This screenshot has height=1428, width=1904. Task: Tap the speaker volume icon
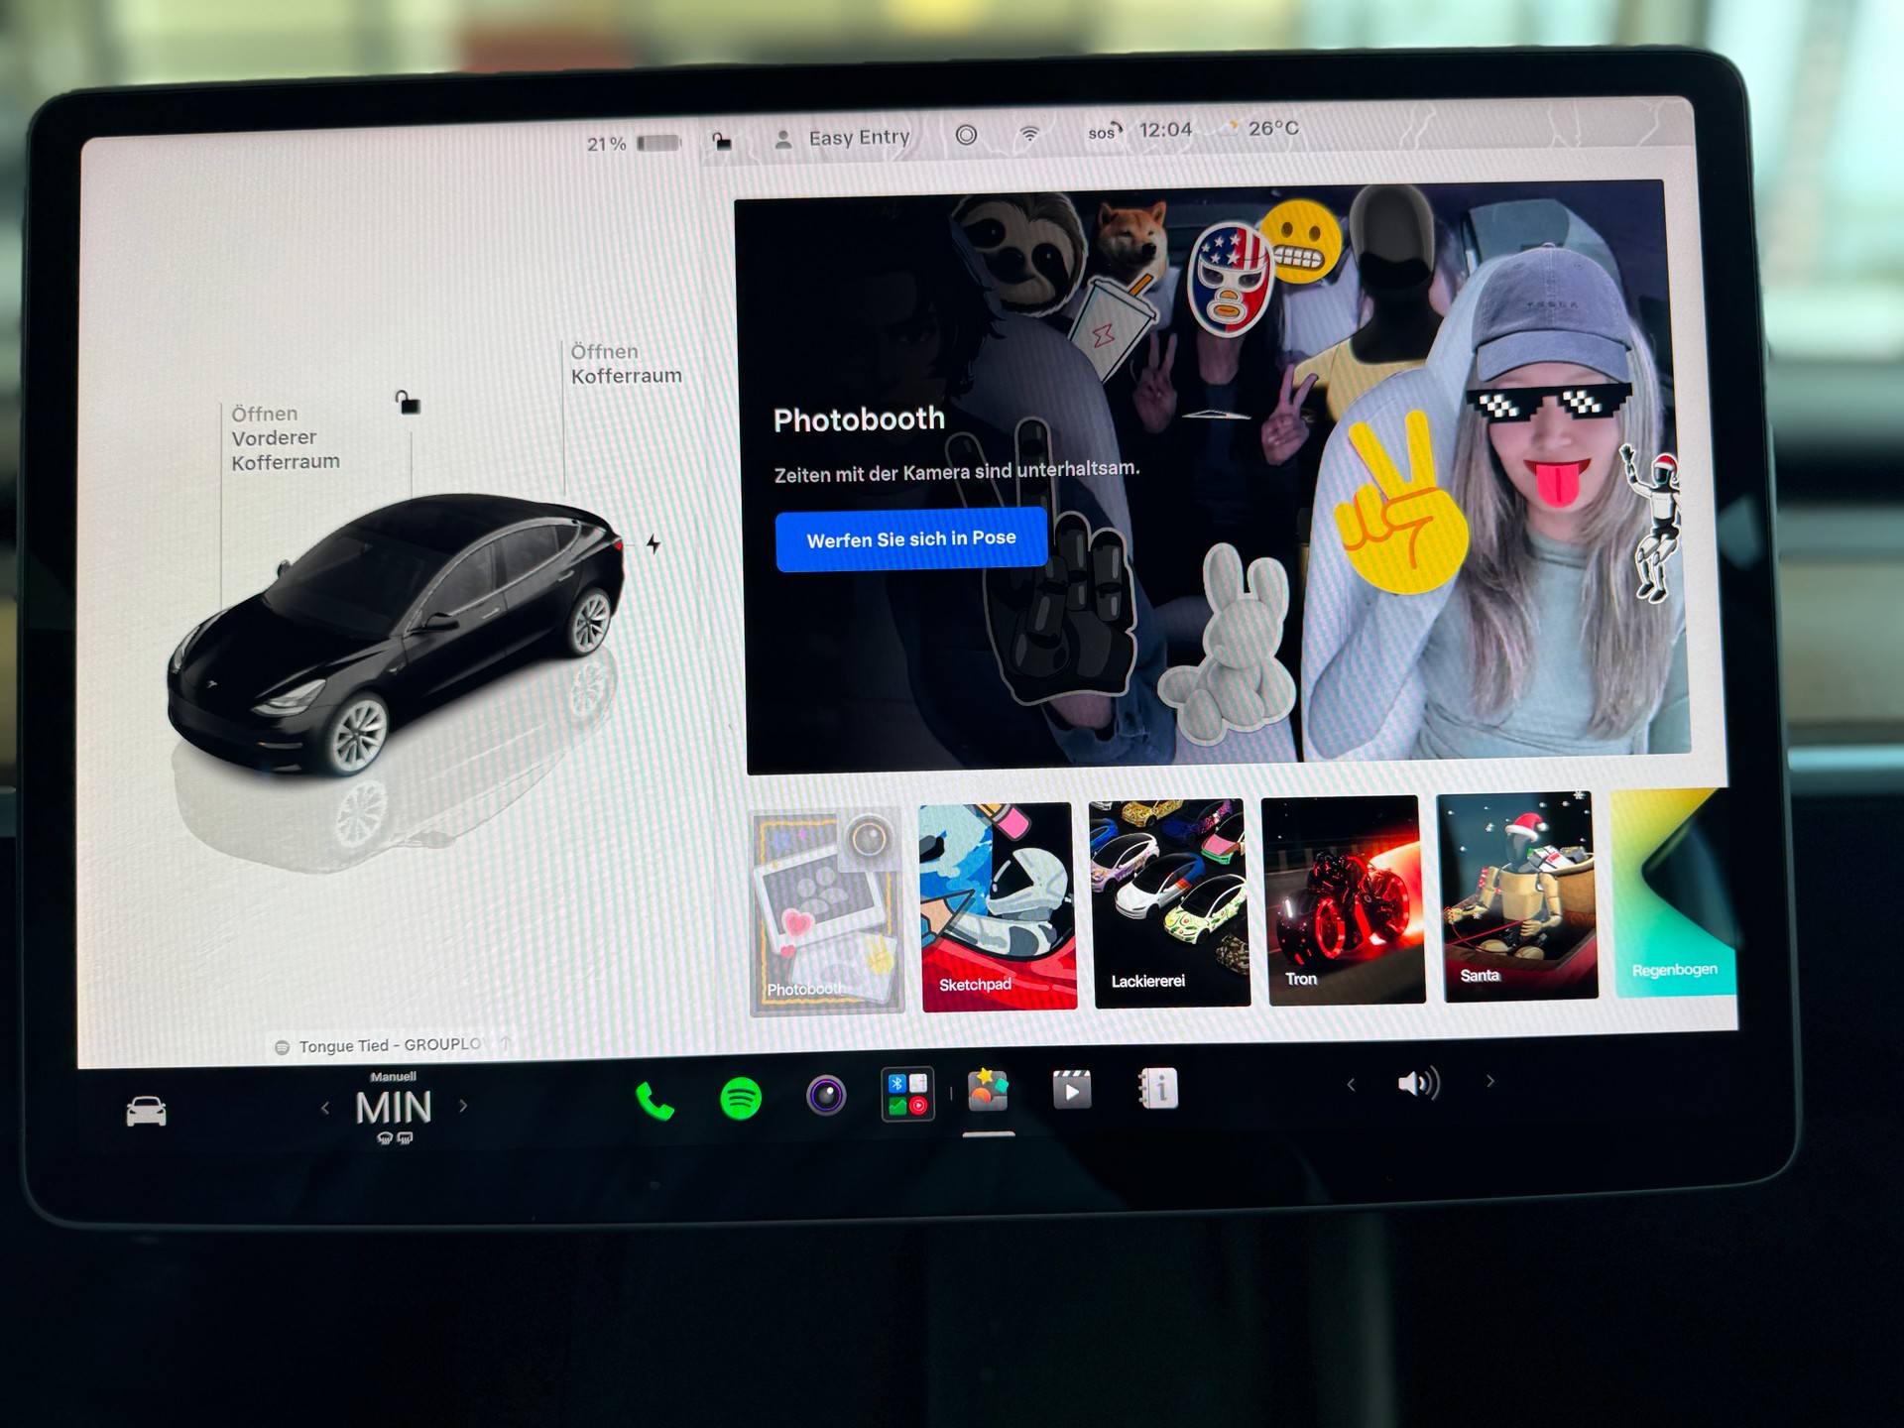point(1419,1083)
